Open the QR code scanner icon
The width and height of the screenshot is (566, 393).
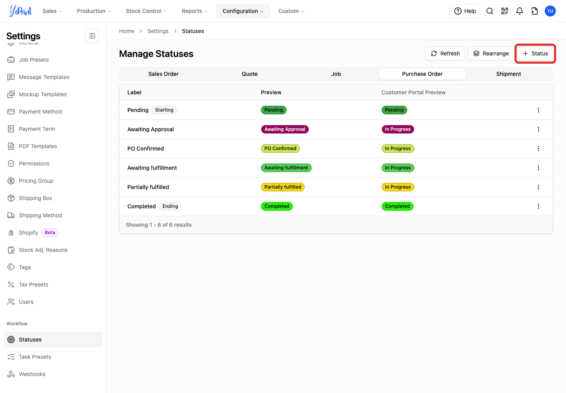point(505,11)
